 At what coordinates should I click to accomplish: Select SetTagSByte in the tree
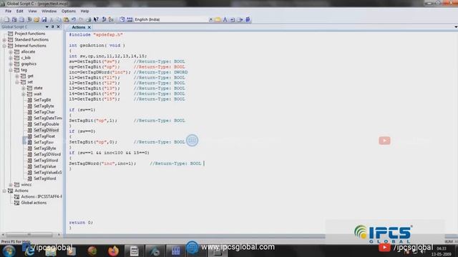pyautogui.click(x=45, y=148)
